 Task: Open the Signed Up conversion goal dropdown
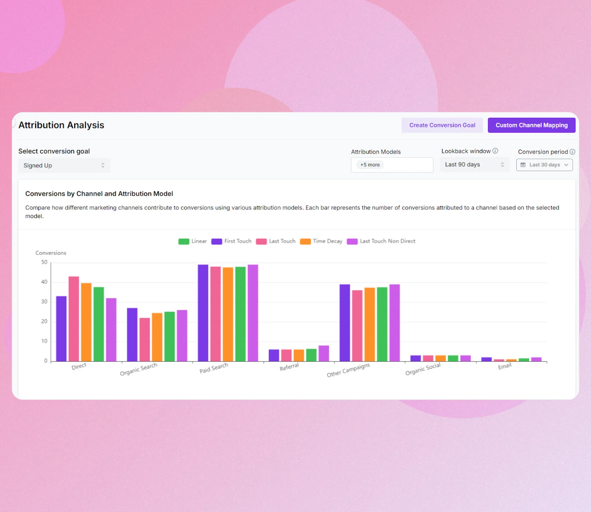(64, 165)
